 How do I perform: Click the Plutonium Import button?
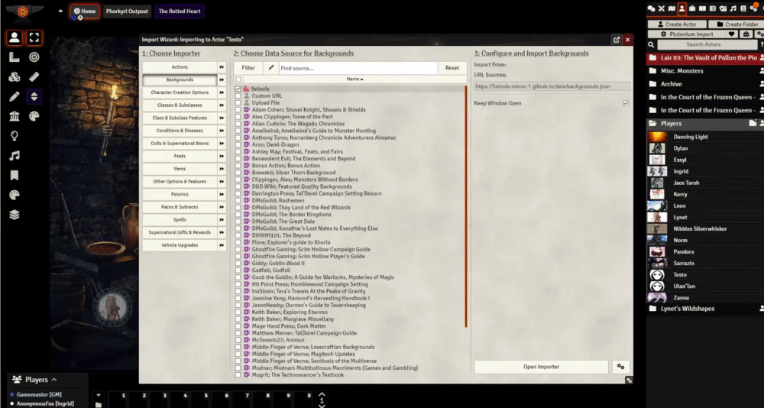pyautogui.click(x=686, y=34)
